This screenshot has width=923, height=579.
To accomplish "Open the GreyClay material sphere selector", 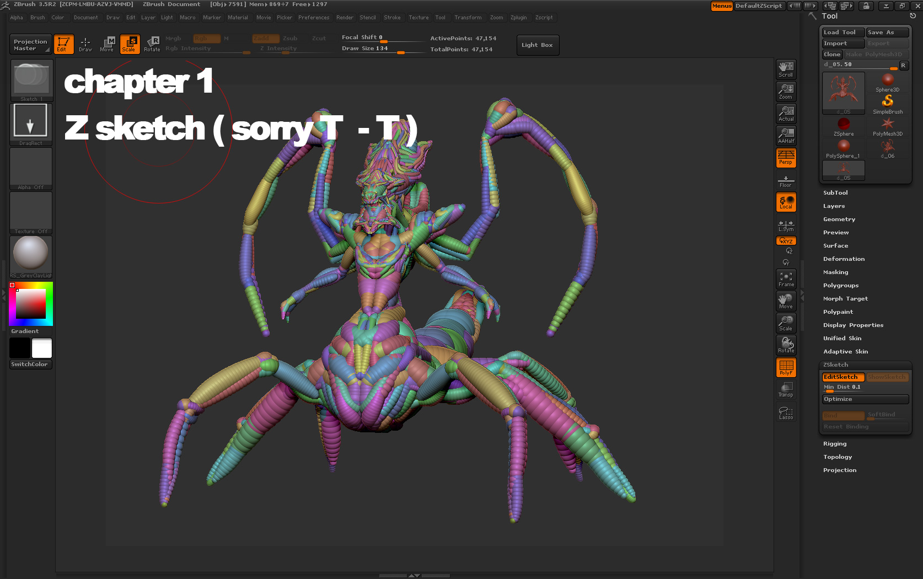I will click(x=31, y=257).
